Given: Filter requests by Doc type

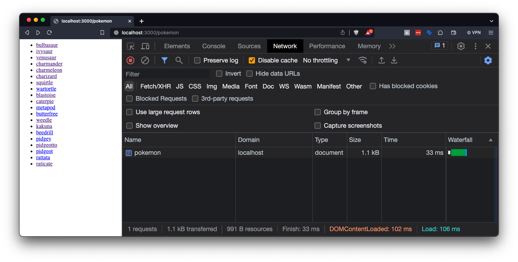Looking at the screenshot, I should pos(268,86).
